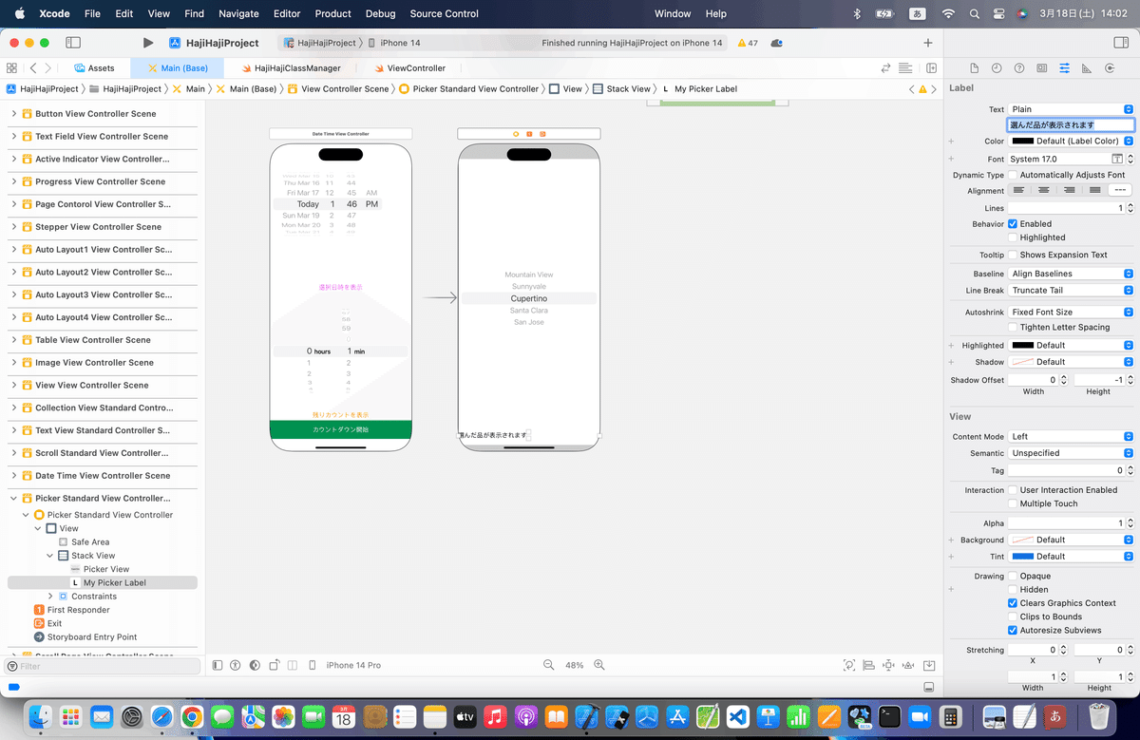Viewport: 1140px width, 740px height.
Task: Check User Interaction Enabled
Action: [x=1013, y=490]
